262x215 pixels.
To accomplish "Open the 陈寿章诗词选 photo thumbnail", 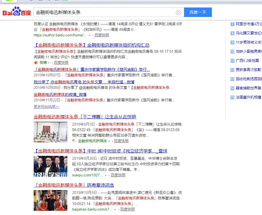I will (50, 200).
